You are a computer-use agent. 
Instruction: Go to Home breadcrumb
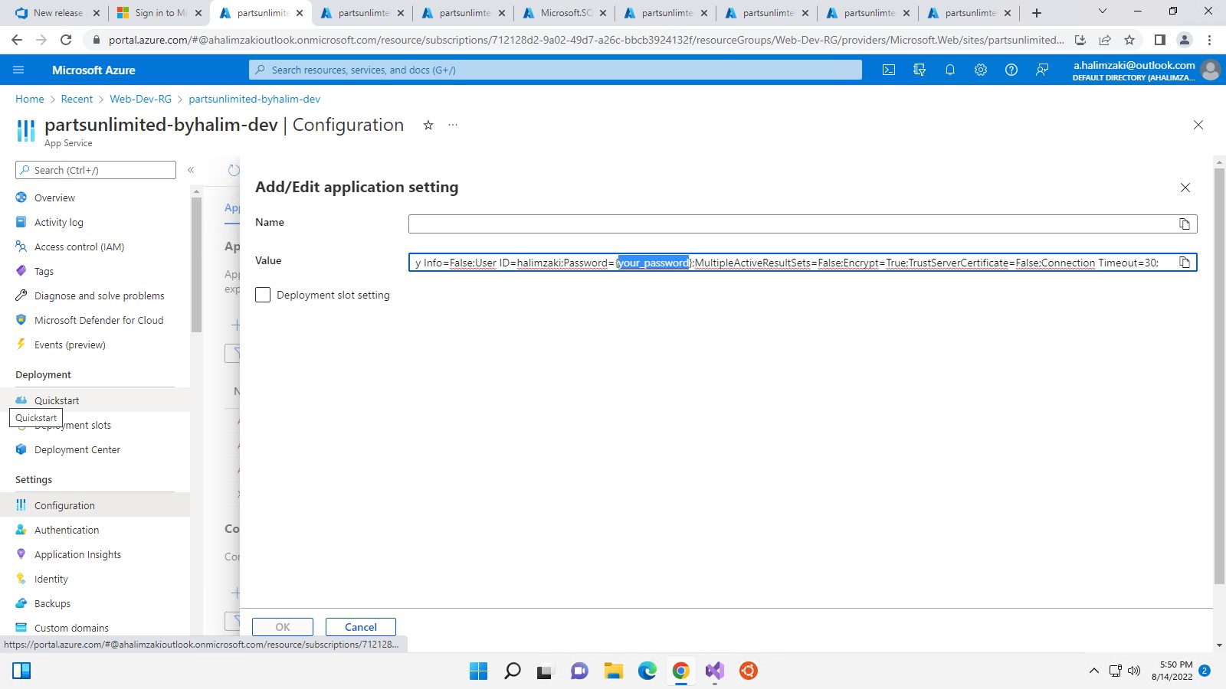pos(30,99)
